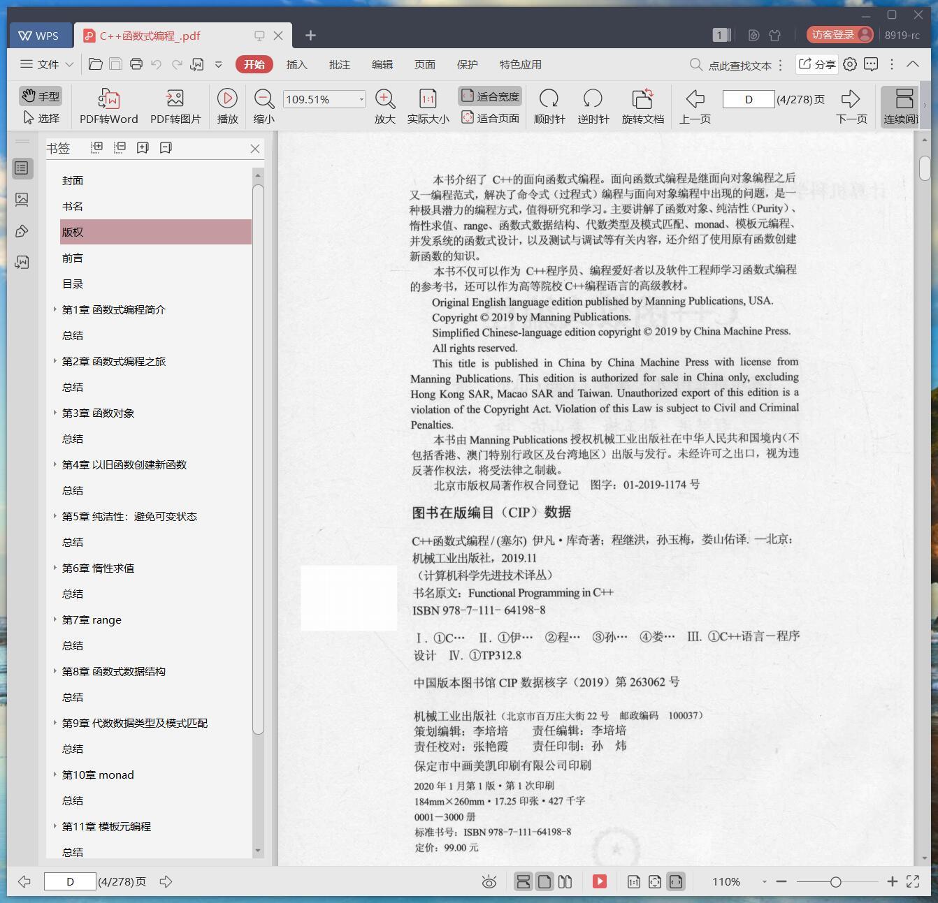Start slideshow with 播放 icon
The width and height of the screenshot is (938, 903).
click(x=227, y=106)
